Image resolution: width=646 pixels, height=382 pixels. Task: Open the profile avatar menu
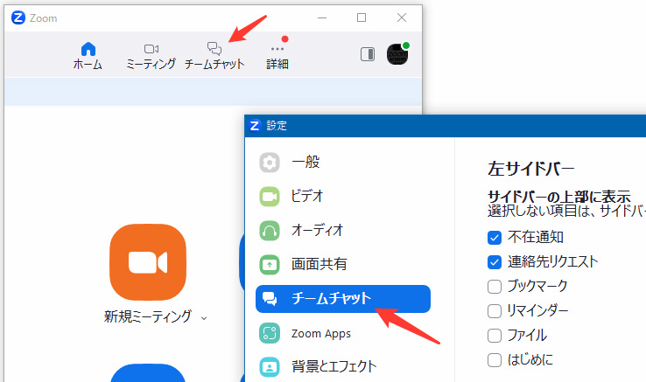tap(398, 54)
